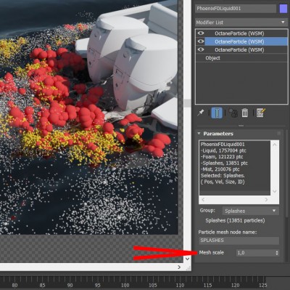Open the object color swatch
Image resolution: width=290 pixels, height=290 pixels.
point(283,9)
